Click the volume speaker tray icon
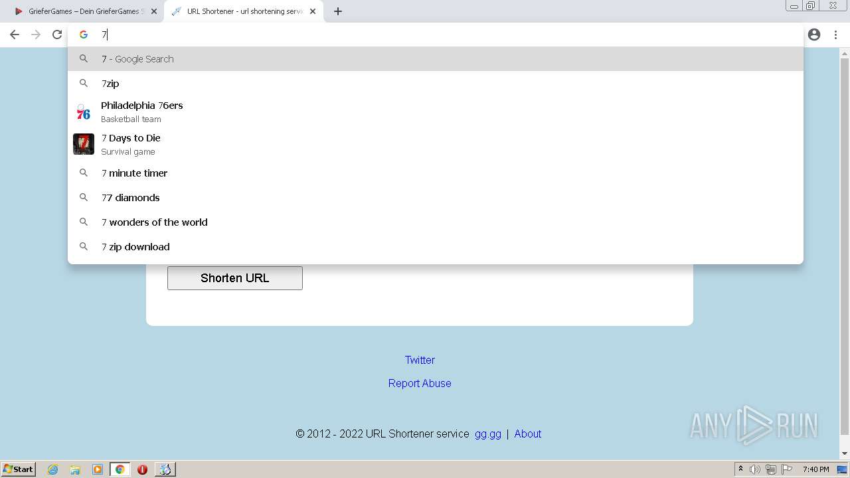The height and width of the screenshot is (478, 850). [755, 469]
